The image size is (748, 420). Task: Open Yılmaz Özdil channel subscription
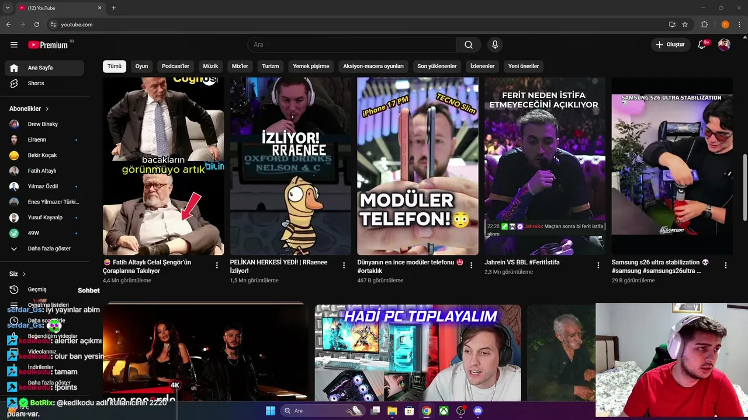pyautogui.click(x=44, y=187)
